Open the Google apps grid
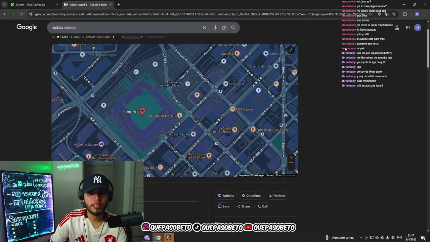This screenshot has height=242, width=430. click(407, 28)
